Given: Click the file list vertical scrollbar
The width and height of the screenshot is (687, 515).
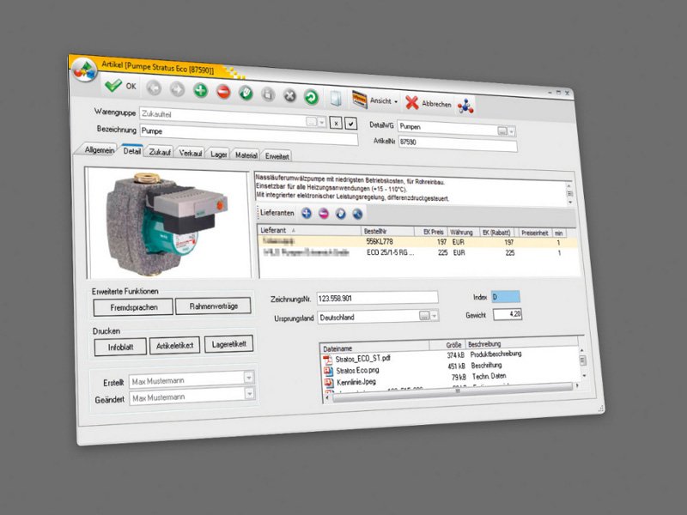Looking at the screenshot, I should pos(583,362).
